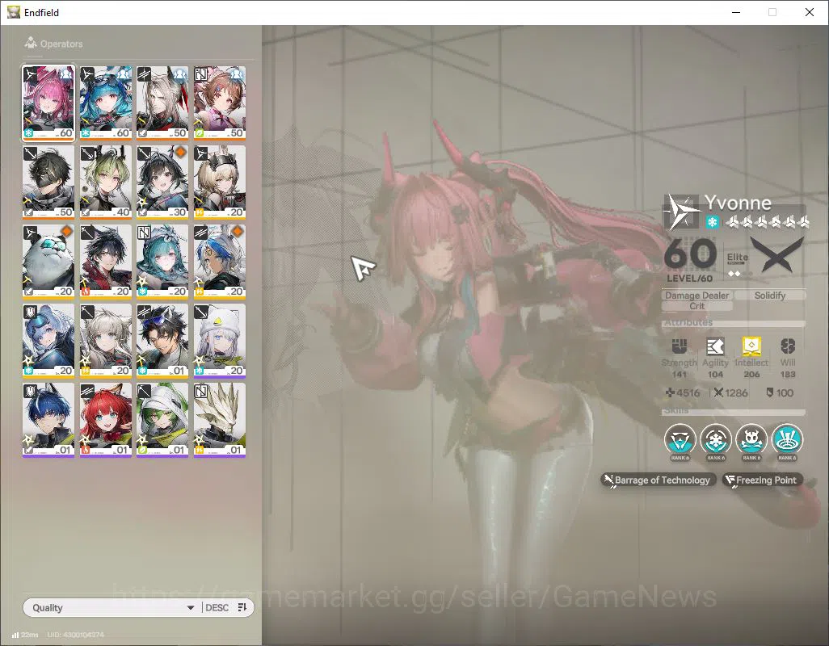Select the light-blue-haired goggles level 20 operator

[48, 341]
